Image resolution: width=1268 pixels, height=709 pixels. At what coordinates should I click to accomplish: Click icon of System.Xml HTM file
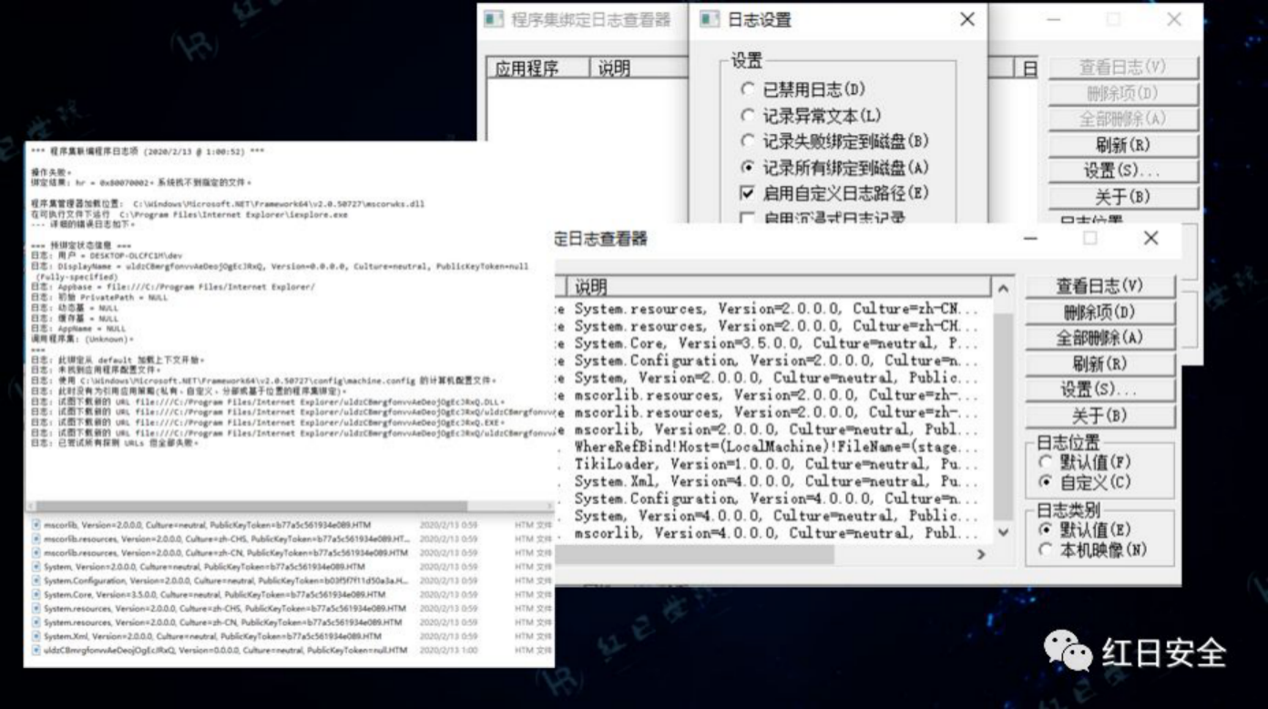[36, 636]
